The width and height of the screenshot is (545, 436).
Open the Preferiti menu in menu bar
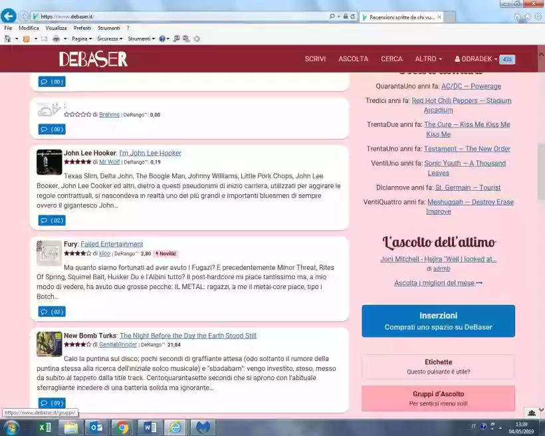(82, 28)
